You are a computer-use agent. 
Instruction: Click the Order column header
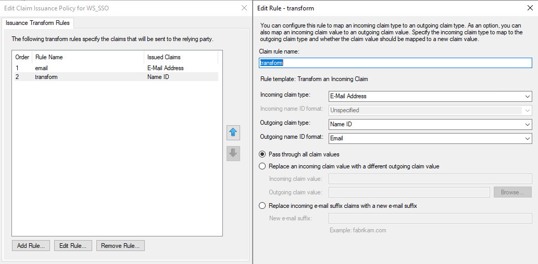tap(22, 57)
